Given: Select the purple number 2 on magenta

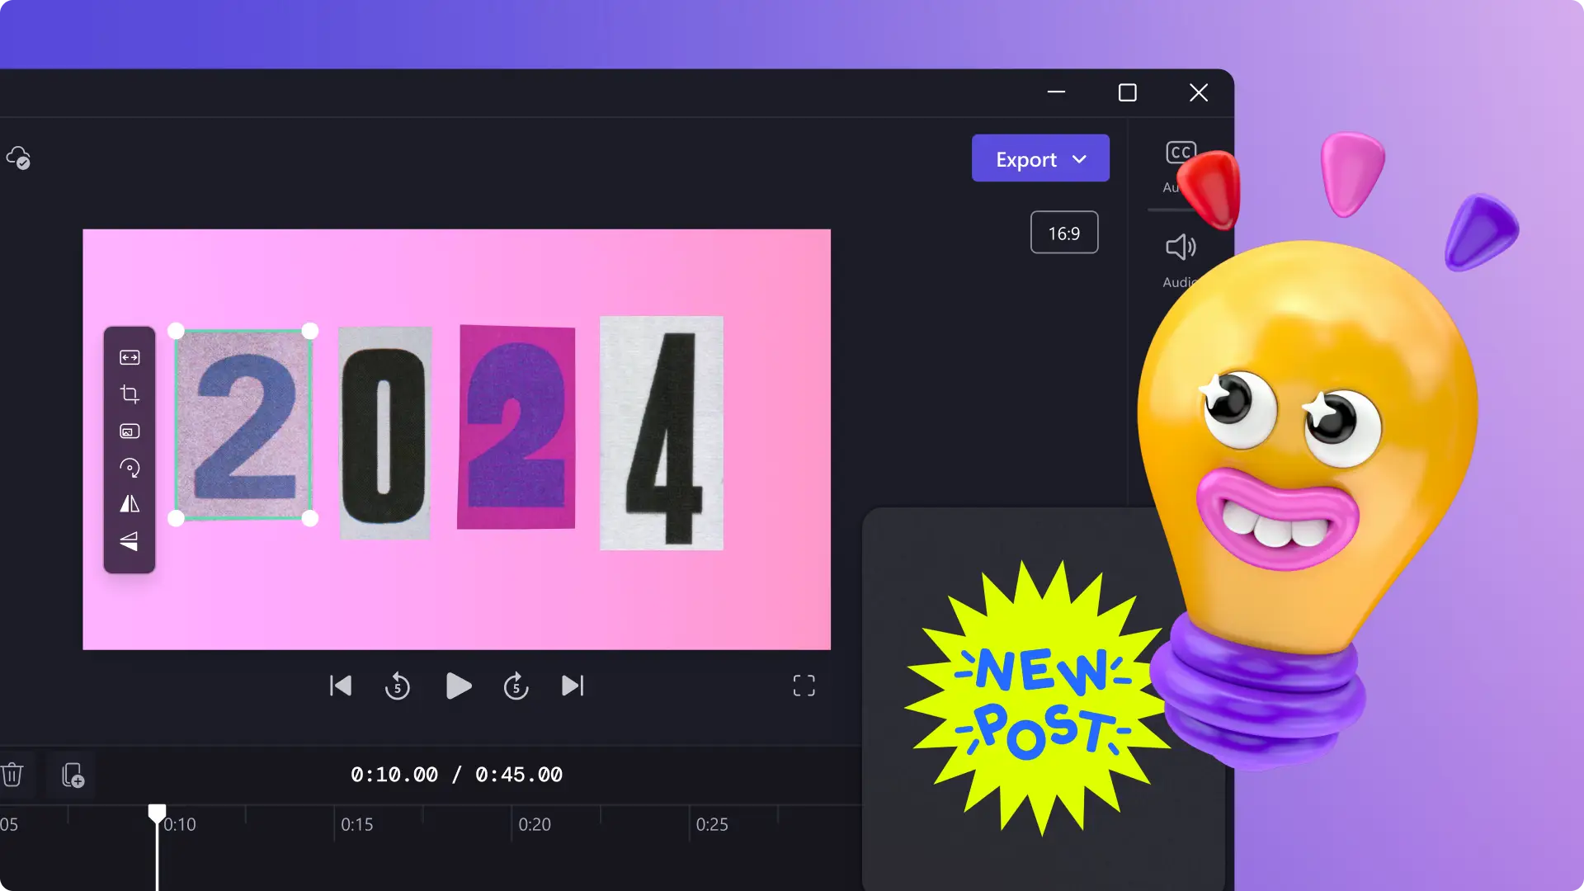Looking at the screenshot, I should click(x=516, y=427).
